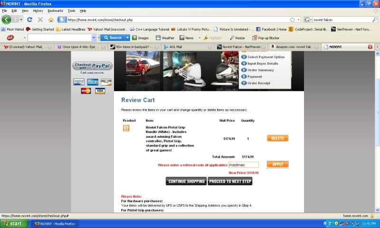Open News from the Ask toolbar
The width and height of the screenshot is (380, 228).
coord(186,38)
